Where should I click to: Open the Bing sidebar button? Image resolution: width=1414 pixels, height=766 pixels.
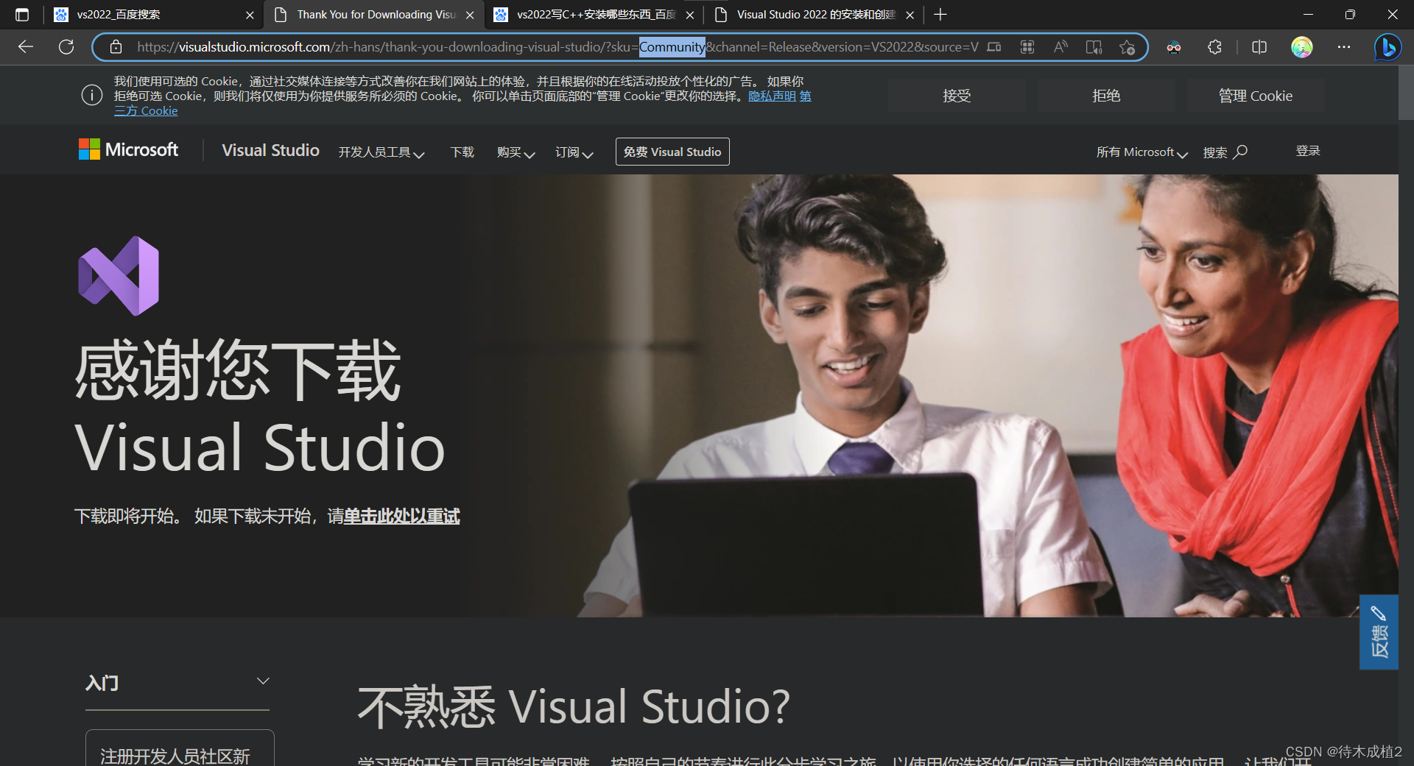pos(1387,47)
